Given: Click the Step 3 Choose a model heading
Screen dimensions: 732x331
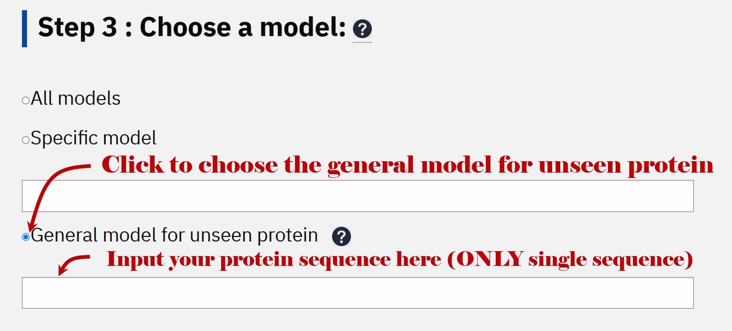Looking at the screenshot, I should click(x=192, y=28).
